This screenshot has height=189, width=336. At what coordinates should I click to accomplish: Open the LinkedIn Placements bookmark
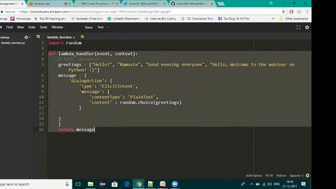pyautogui.click(x=124, y=19)
